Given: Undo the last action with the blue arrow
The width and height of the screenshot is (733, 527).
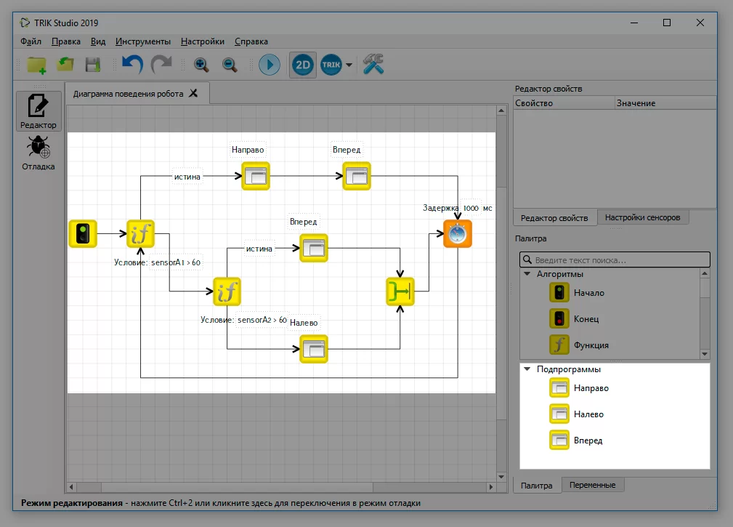Looking at the screenshot, I should point(133,64).
